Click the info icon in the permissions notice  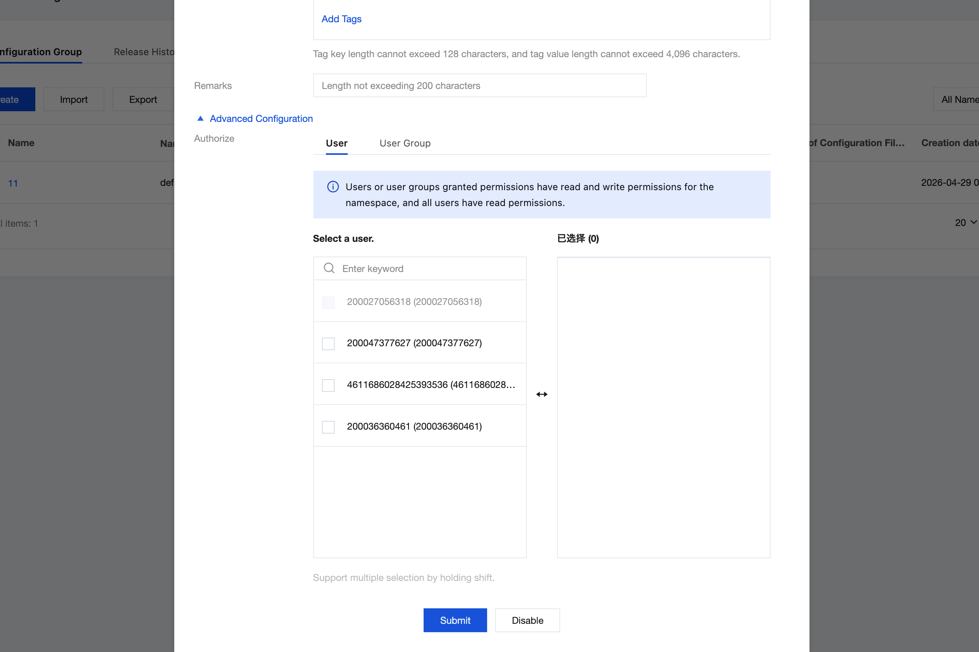(x=333, y=187)
